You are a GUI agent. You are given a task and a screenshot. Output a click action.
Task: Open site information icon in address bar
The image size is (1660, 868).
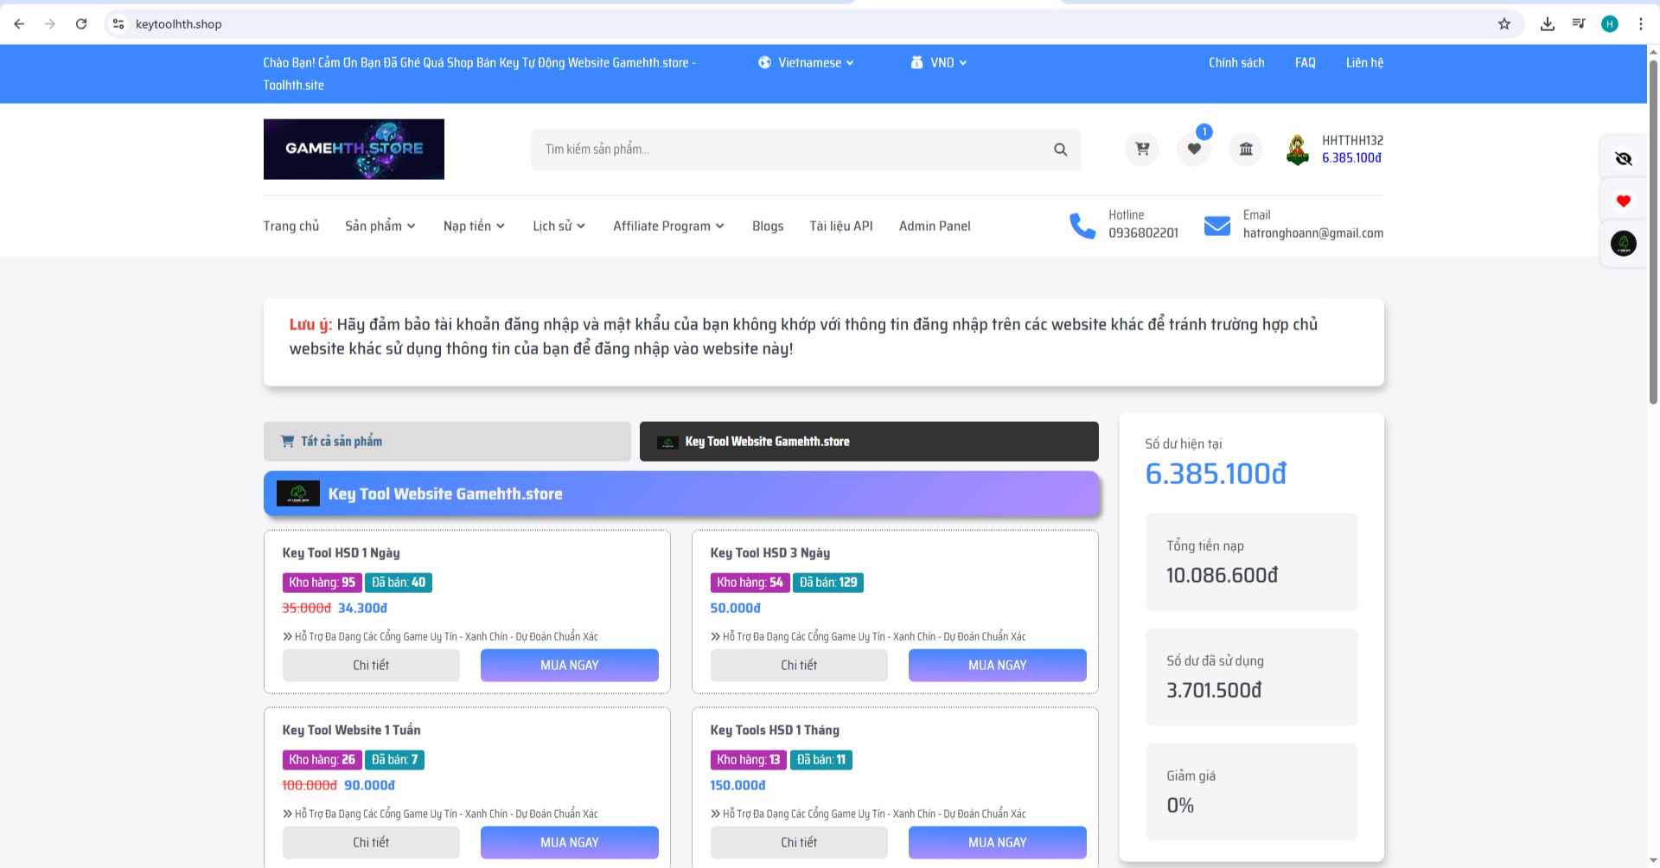pyautogui.click(x=118, y=24)
